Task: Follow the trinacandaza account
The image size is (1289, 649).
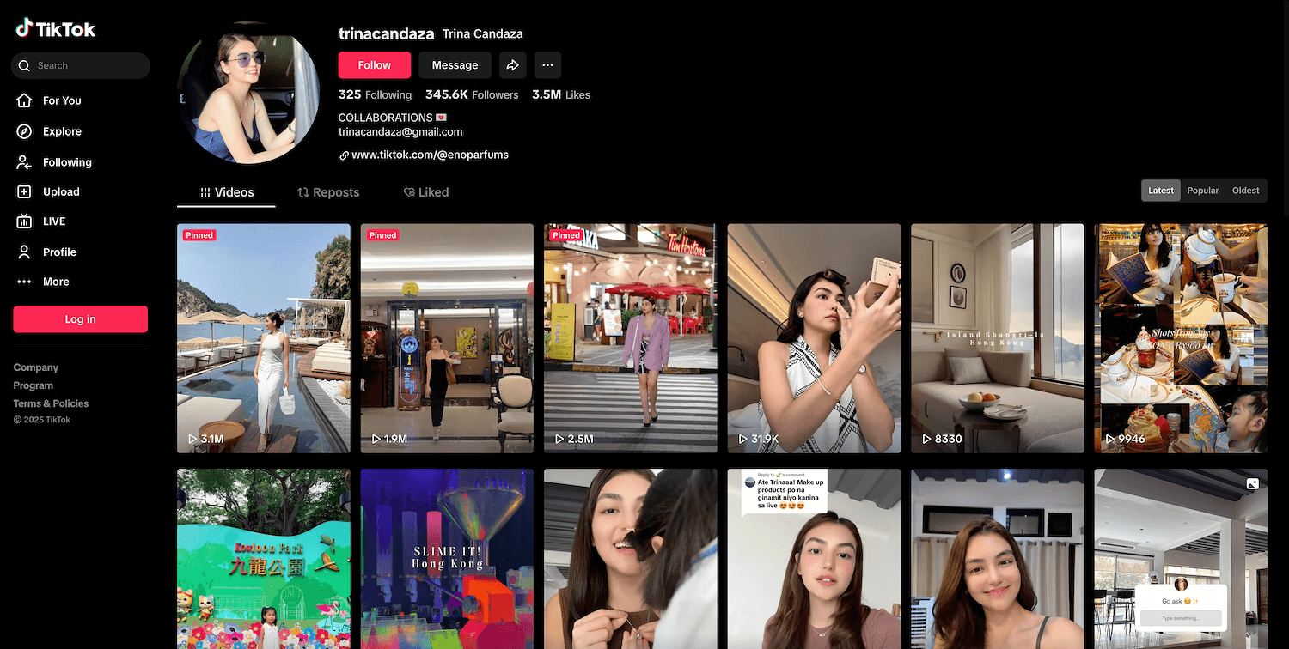Action: [x=374, y=65]
